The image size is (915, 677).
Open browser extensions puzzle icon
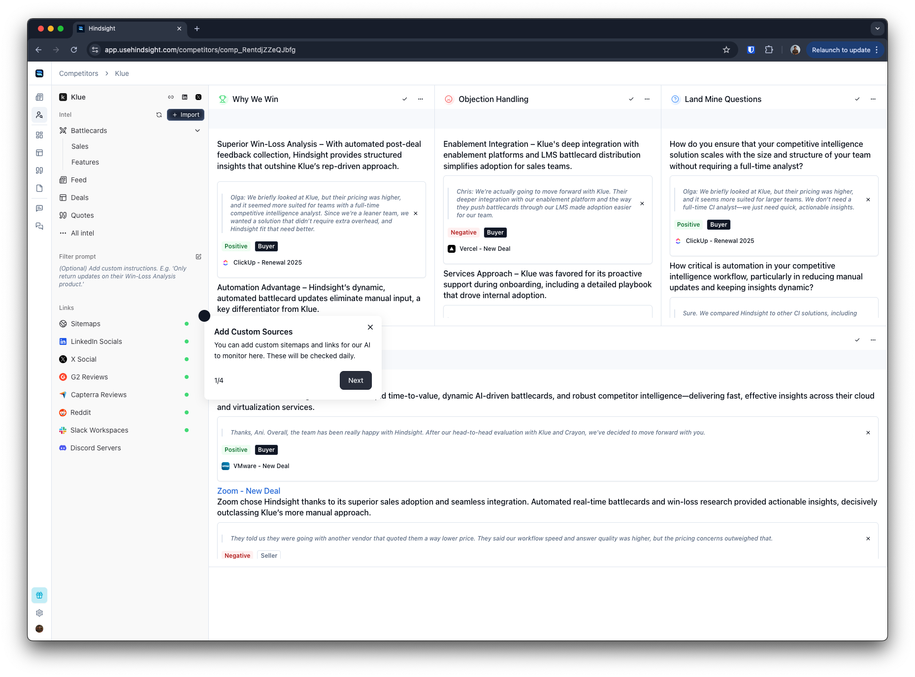tap(769, 50)
